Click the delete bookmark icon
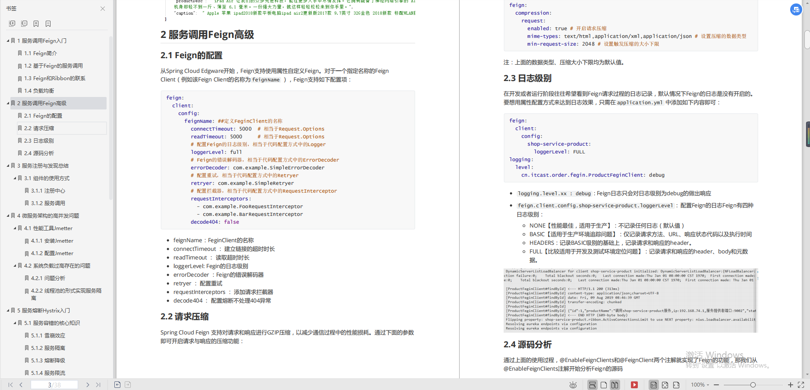The image size is (810, 390). (48, 24)
